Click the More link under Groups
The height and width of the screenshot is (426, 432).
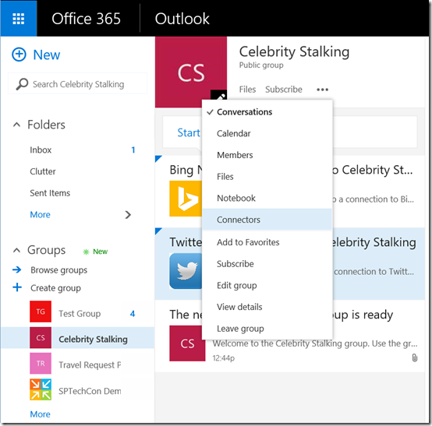coord(40,414)
